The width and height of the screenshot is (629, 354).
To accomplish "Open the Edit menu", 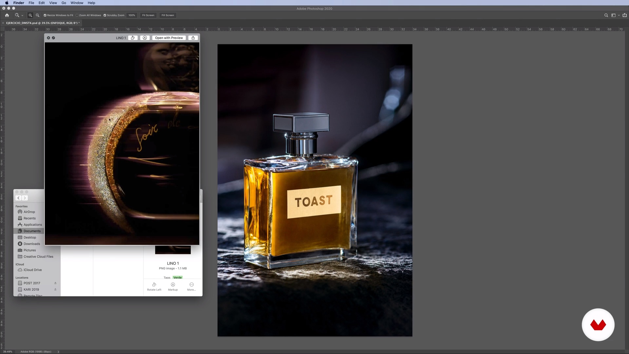I will click(x=42, y=3).
